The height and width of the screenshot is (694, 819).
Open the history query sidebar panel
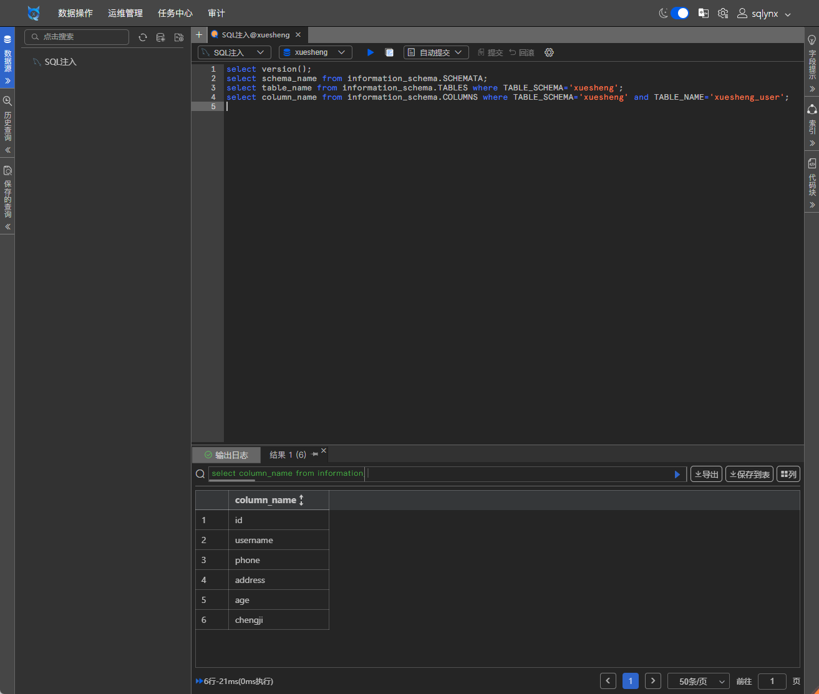click(x=7, y=125)
